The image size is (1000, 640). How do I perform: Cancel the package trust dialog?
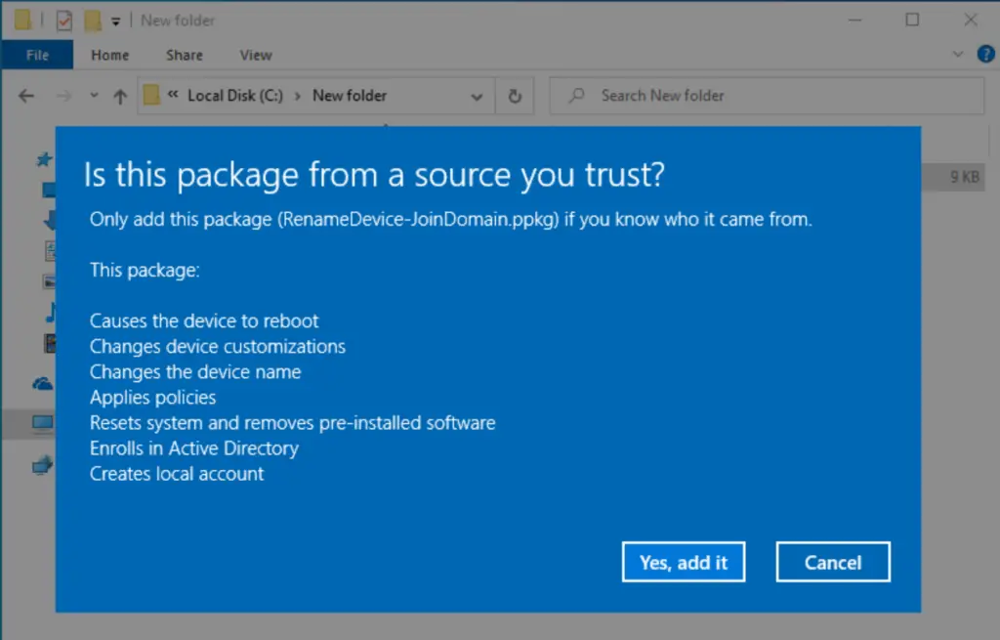coord(832,562)
